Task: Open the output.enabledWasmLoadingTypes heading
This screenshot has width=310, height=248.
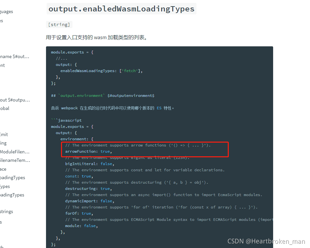Action: pos(121,9)
